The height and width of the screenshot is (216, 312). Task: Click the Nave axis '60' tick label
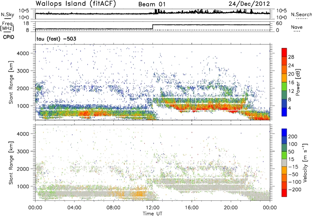tap(279, 23)
